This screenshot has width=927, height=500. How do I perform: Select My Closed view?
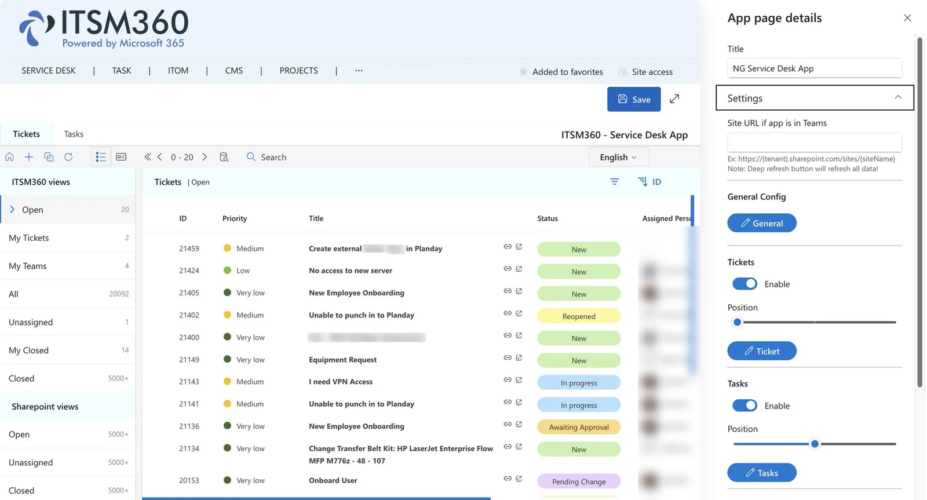coord(68,350)
